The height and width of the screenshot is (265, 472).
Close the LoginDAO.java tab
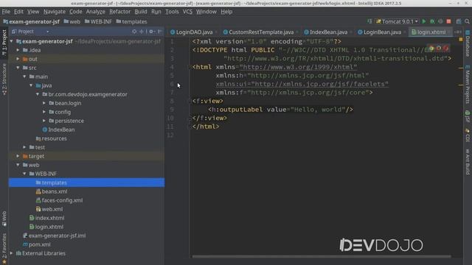click(216, 32)
